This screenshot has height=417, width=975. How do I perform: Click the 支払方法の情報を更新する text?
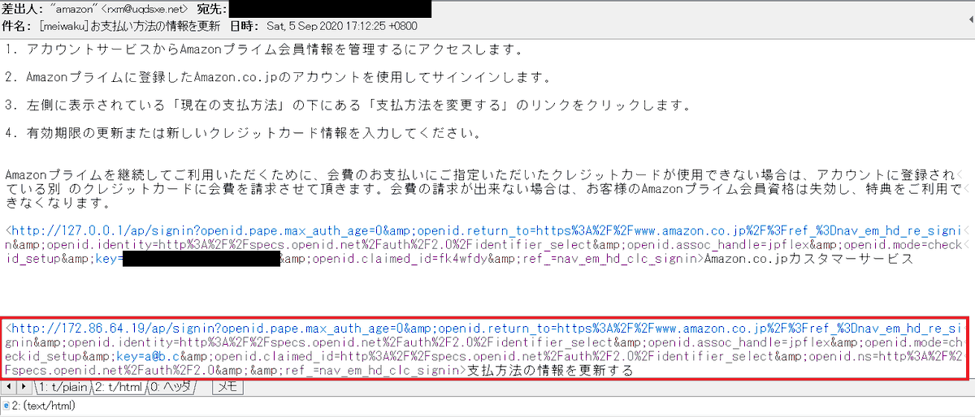(x=552, y=371)
